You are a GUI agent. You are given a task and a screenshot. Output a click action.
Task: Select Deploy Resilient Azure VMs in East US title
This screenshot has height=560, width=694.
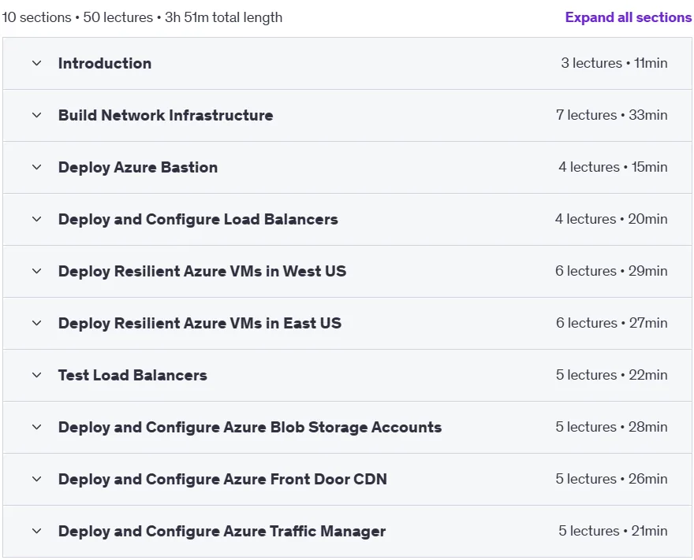[x=200, y=323]
